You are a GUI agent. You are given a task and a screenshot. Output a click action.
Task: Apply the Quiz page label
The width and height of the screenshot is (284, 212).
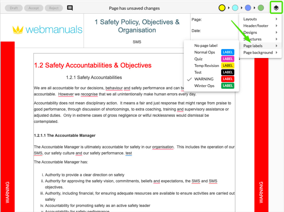(211, 59)
